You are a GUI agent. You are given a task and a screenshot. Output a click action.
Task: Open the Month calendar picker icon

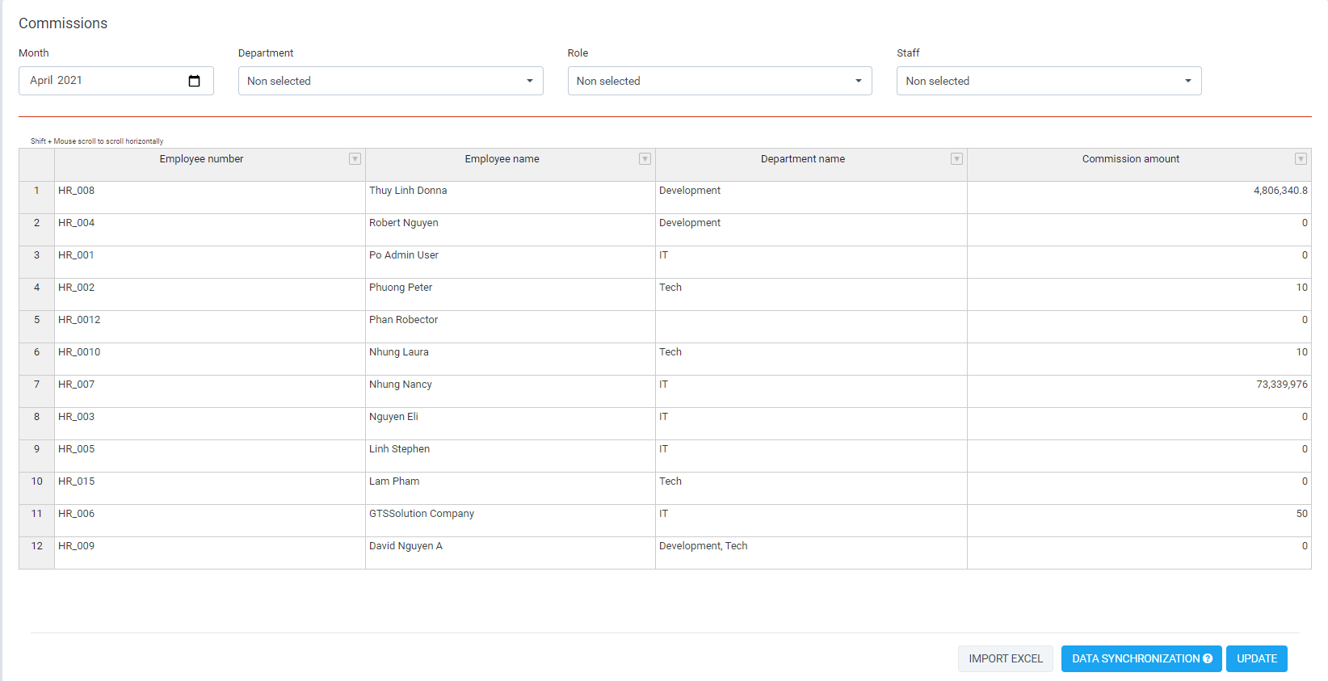click(x=194, y=81)
